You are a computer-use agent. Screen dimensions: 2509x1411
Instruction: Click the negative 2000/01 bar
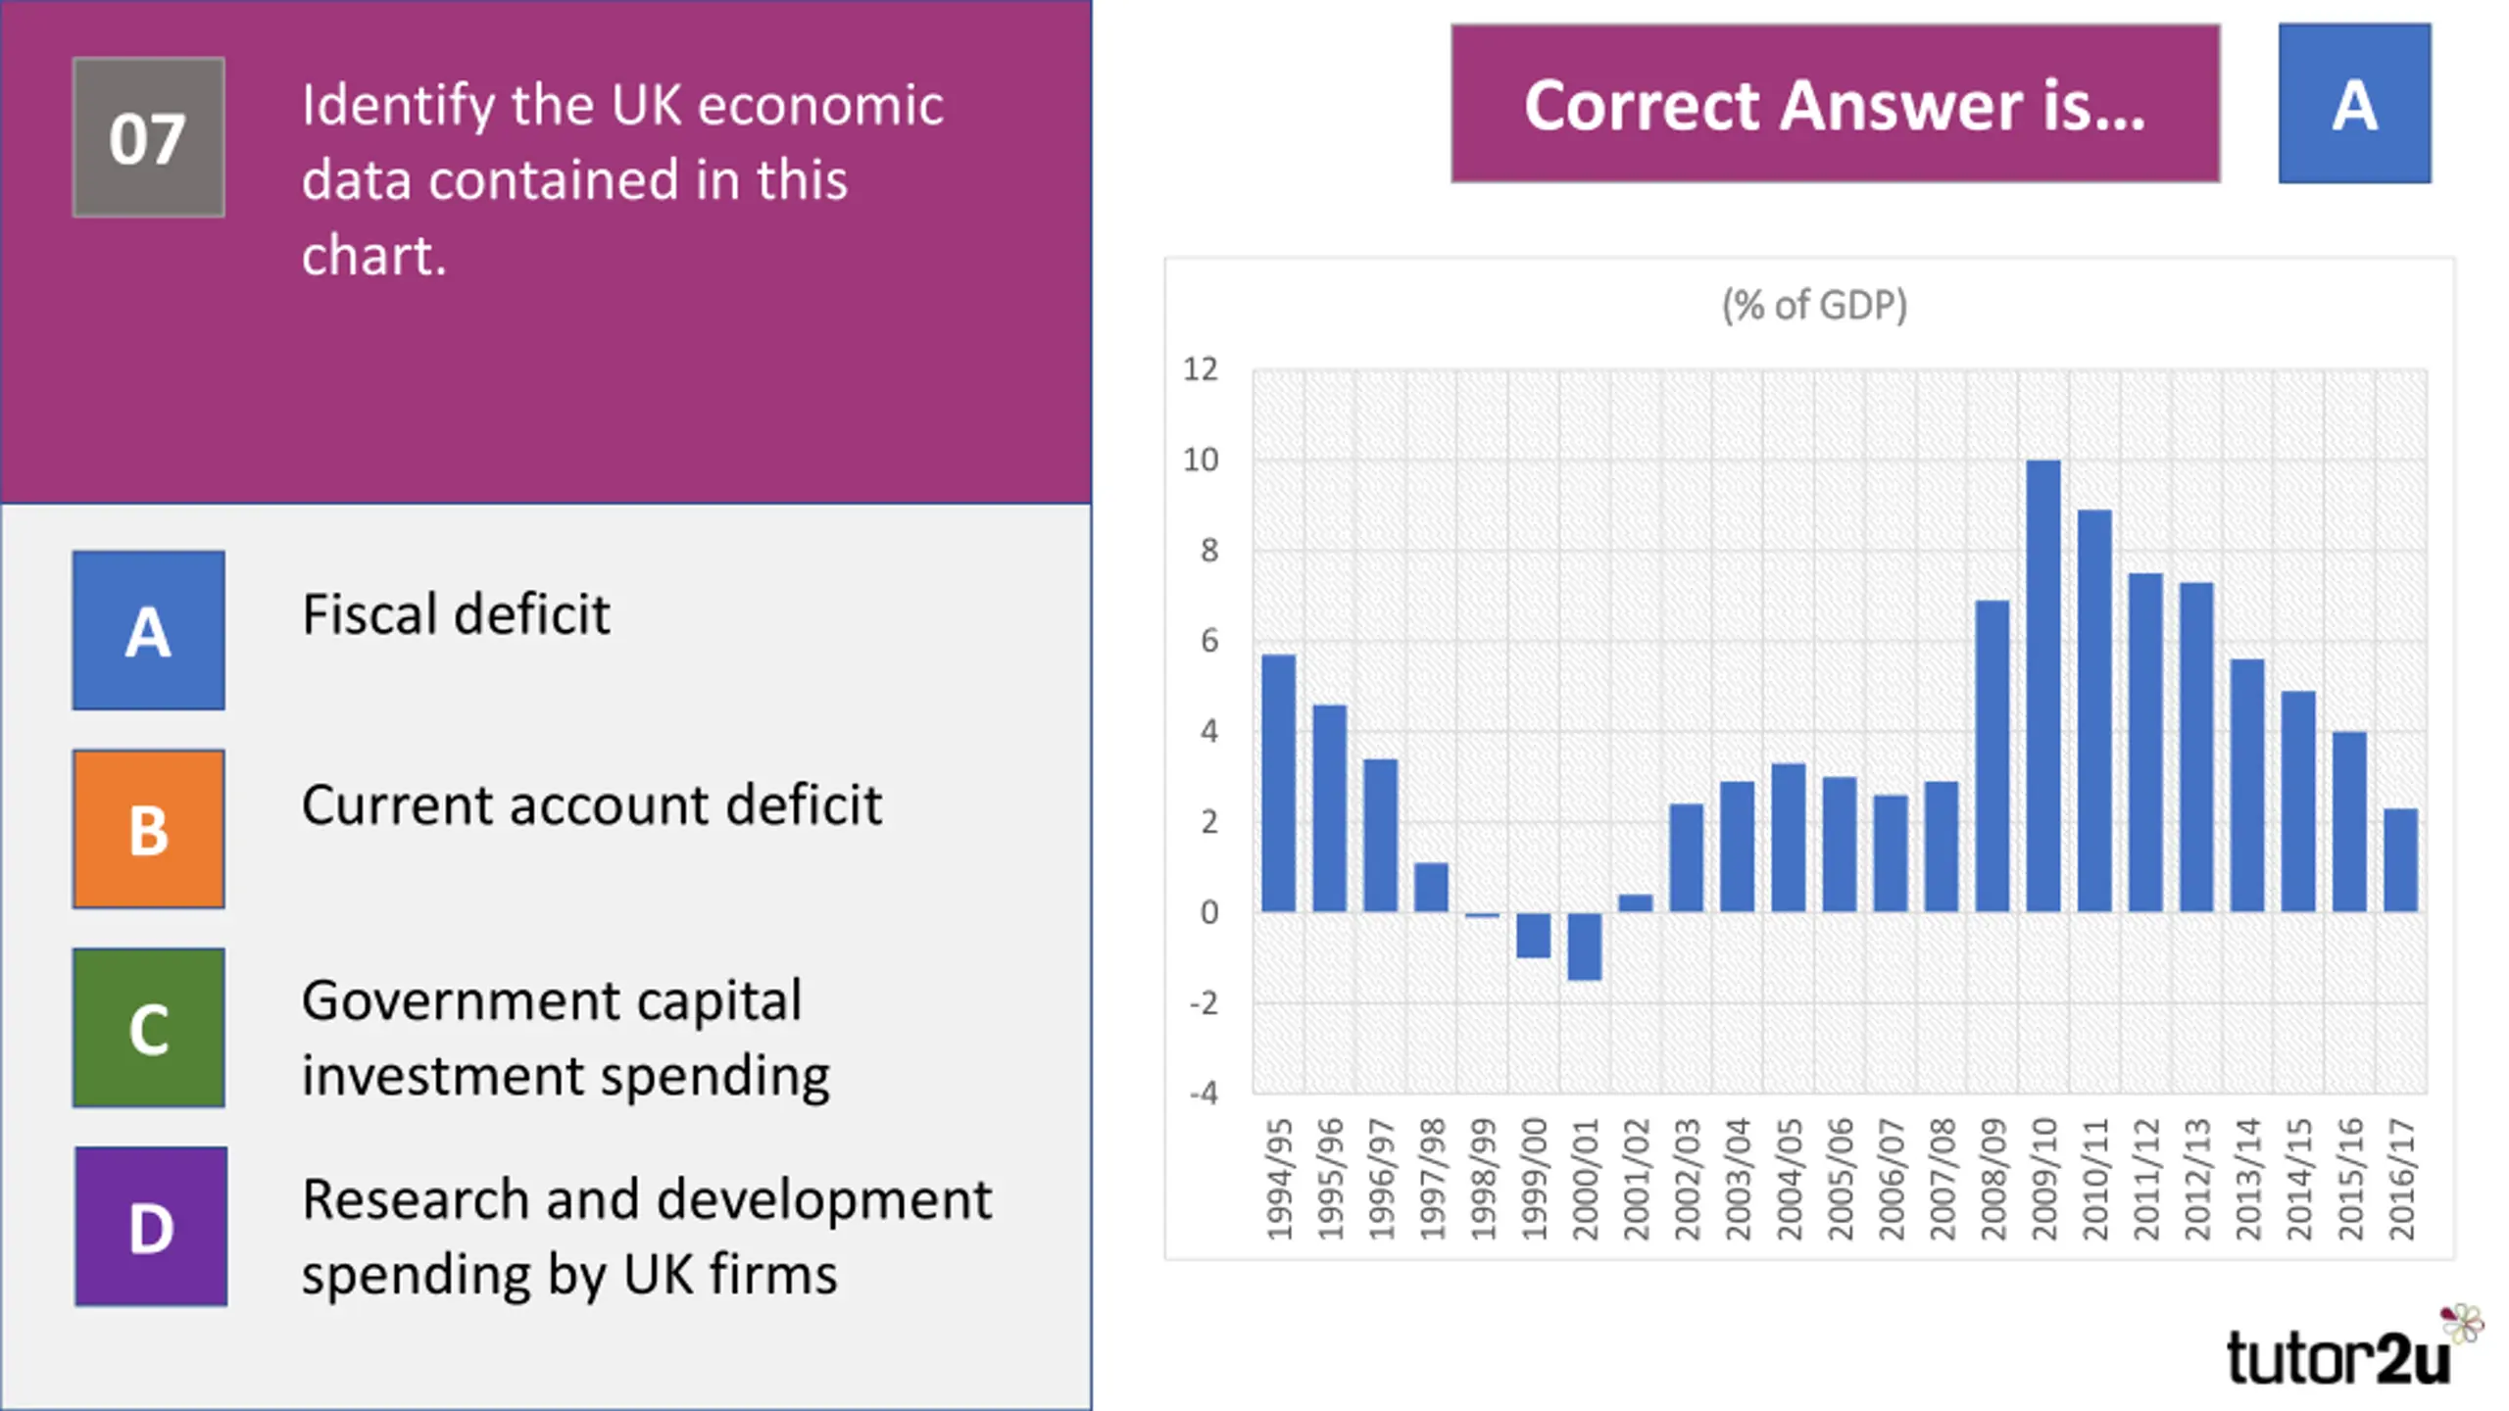point(1584,947)
